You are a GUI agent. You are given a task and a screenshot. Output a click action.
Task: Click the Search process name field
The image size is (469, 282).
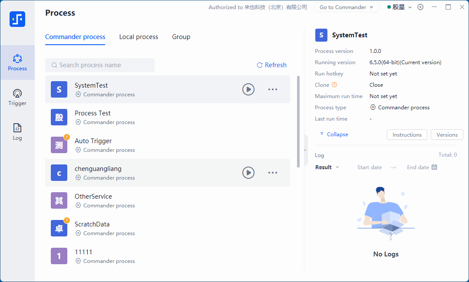coord(100,65)
